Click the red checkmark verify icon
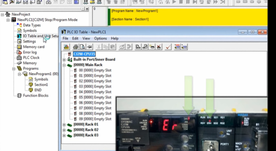This screenshot has width=276, height=151. tap(168, 47)
